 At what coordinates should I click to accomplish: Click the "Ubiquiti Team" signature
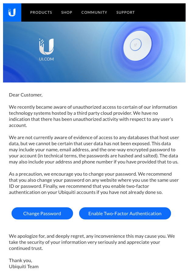point(24,267)
